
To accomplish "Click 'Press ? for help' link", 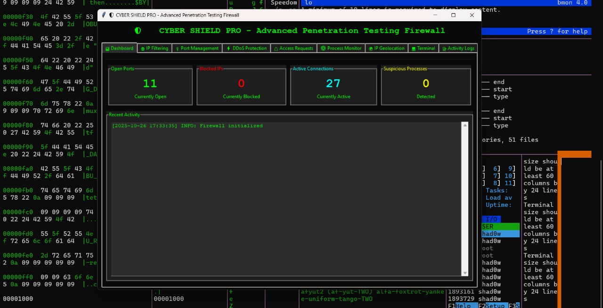I will click(558, 31).
